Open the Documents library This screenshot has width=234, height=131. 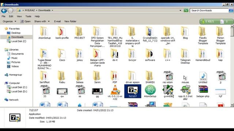pos(15,54)
